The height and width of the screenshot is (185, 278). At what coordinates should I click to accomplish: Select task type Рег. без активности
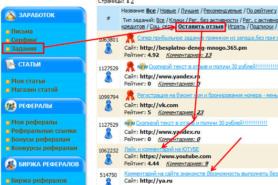tap(213, 20)
